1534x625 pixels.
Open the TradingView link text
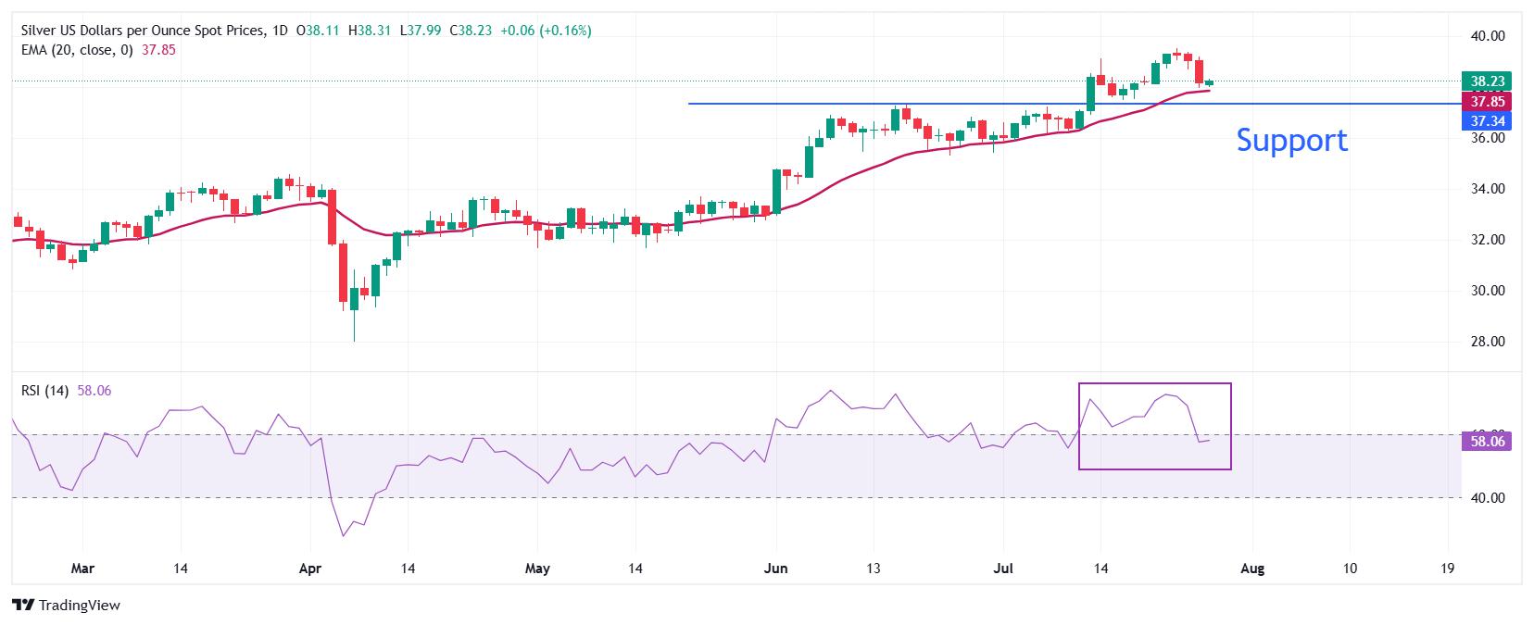pyautogui.click(x=79, y=606)
